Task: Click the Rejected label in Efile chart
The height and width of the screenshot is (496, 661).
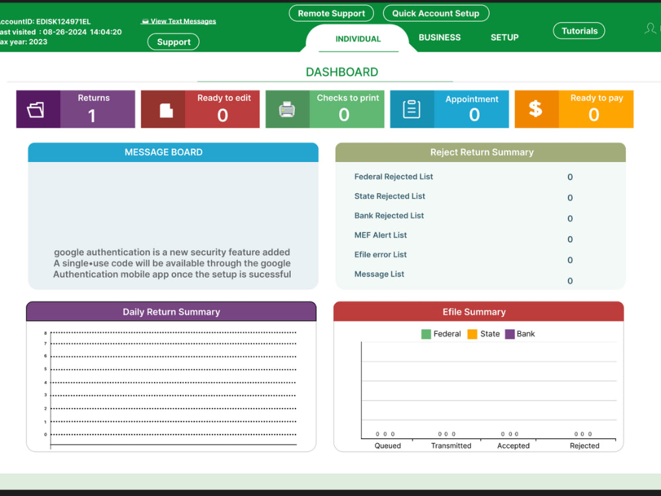Action: tap(584, 446)
